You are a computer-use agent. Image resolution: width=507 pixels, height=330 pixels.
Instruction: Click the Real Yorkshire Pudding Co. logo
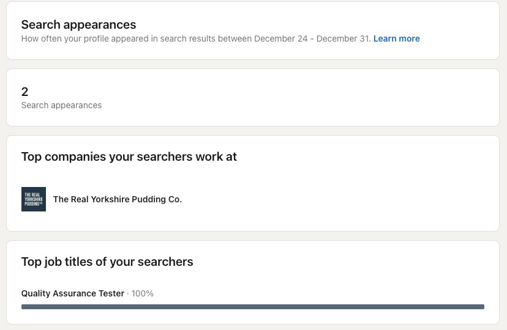(34, 199)
